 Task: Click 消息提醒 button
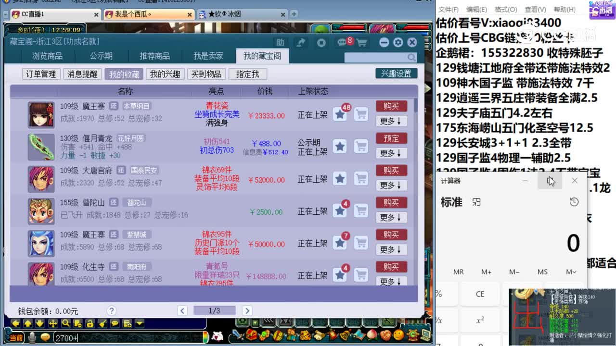click(82, 74)
